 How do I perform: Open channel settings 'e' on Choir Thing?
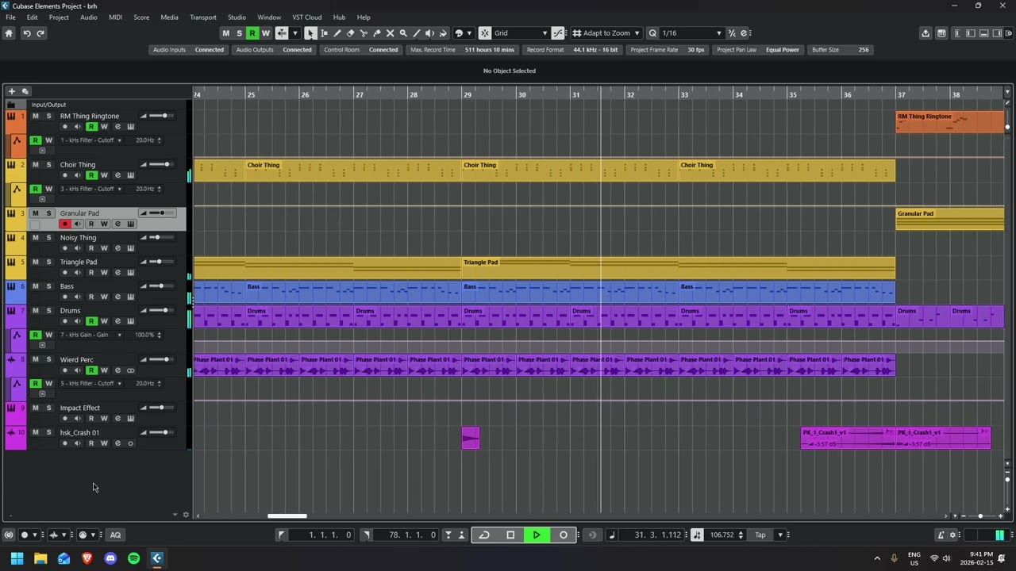click(117, 175)
